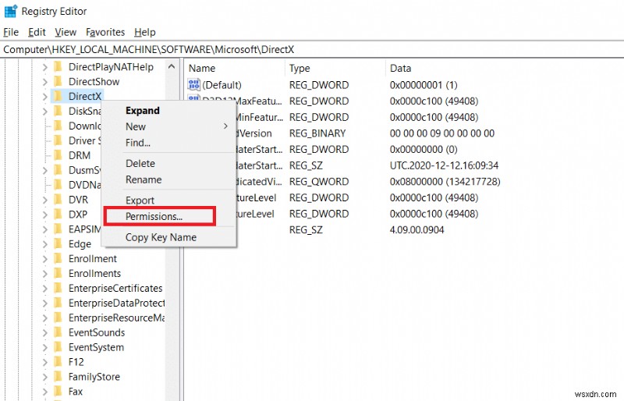This screenshot has width=624, height=401.
Task: Click the DVR folder icon
Action: (58, 199)
